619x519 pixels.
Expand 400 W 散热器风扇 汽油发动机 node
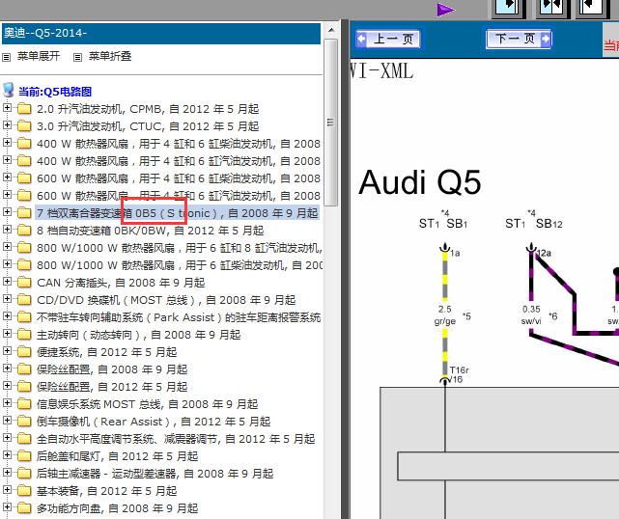tap(7, 160)
